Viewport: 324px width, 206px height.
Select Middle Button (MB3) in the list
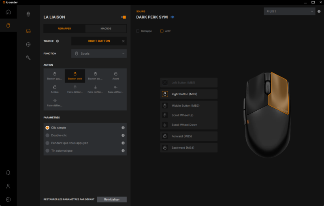(x=189, y=105)
